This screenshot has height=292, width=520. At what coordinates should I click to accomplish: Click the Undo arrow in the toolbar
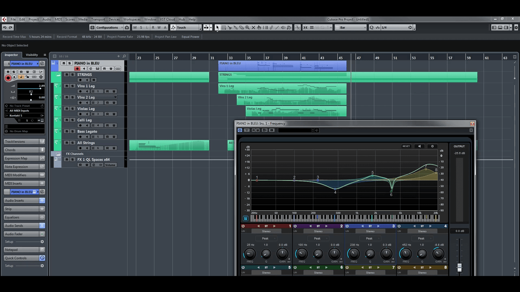(4, 27)
